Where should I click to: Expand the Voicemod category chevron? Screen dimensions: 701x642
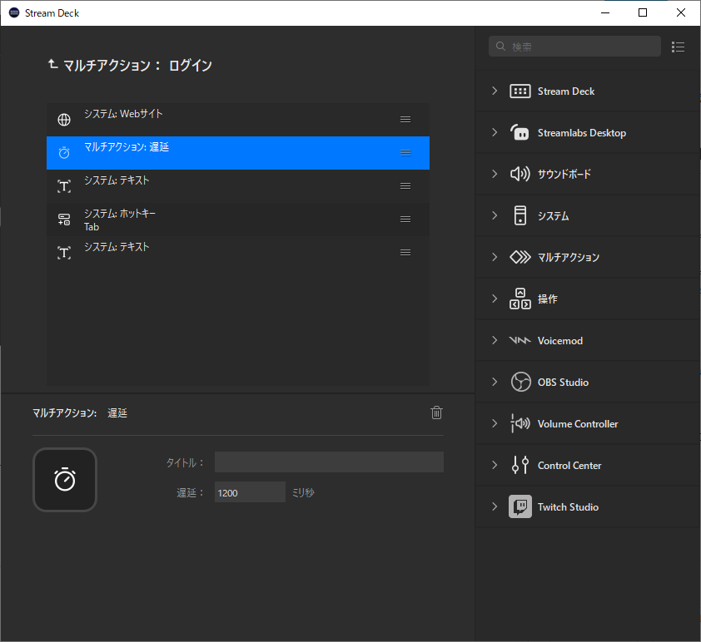pyautogui.click(x=495, y=340)
